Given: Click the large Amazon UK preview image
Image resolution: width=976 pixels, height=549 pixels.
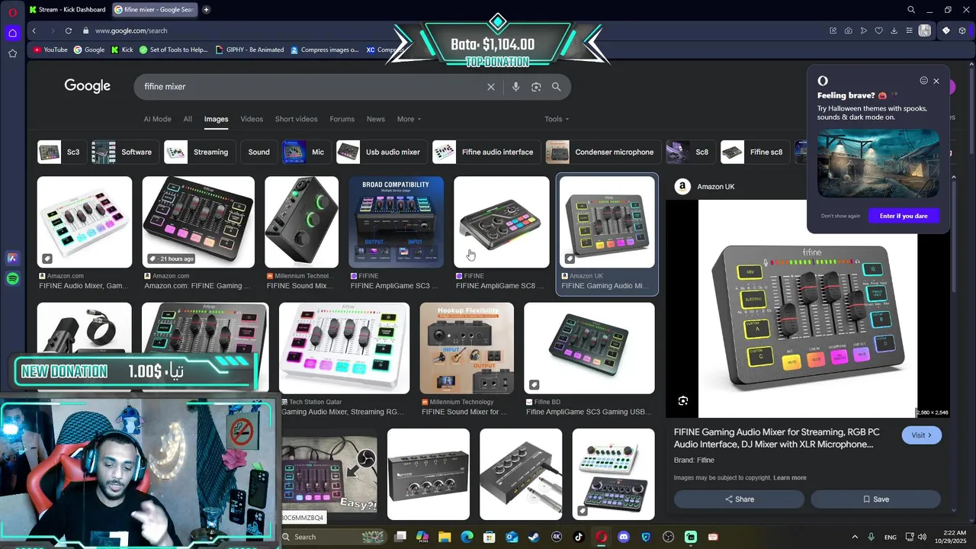Looking at the screenshot, I should point(807,309).
